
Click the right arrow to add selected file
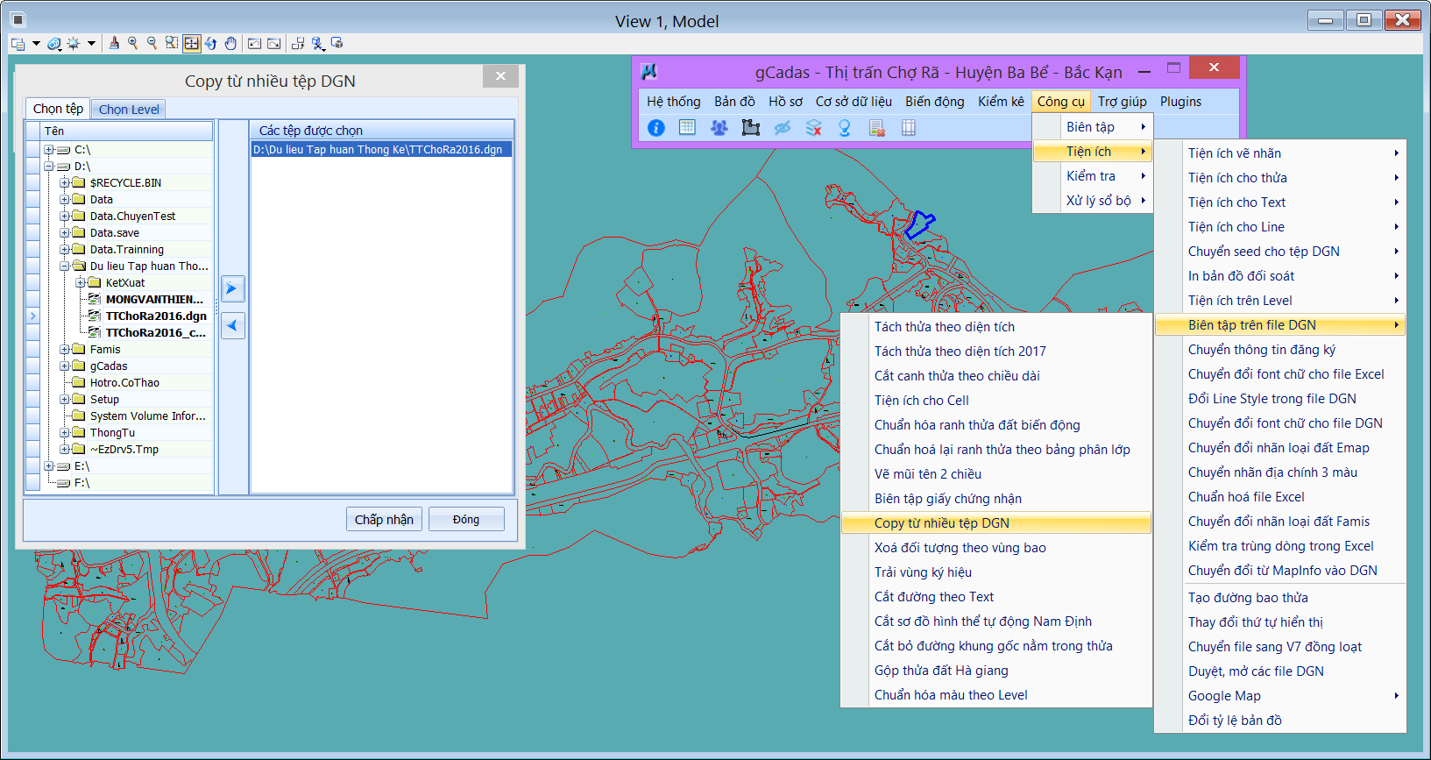pyautogui.click(x=232, y=288)
